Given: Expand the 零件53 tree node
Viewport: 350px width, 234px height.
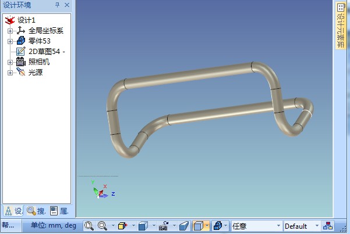Looking at the screenshot, I should coord(10,41).
